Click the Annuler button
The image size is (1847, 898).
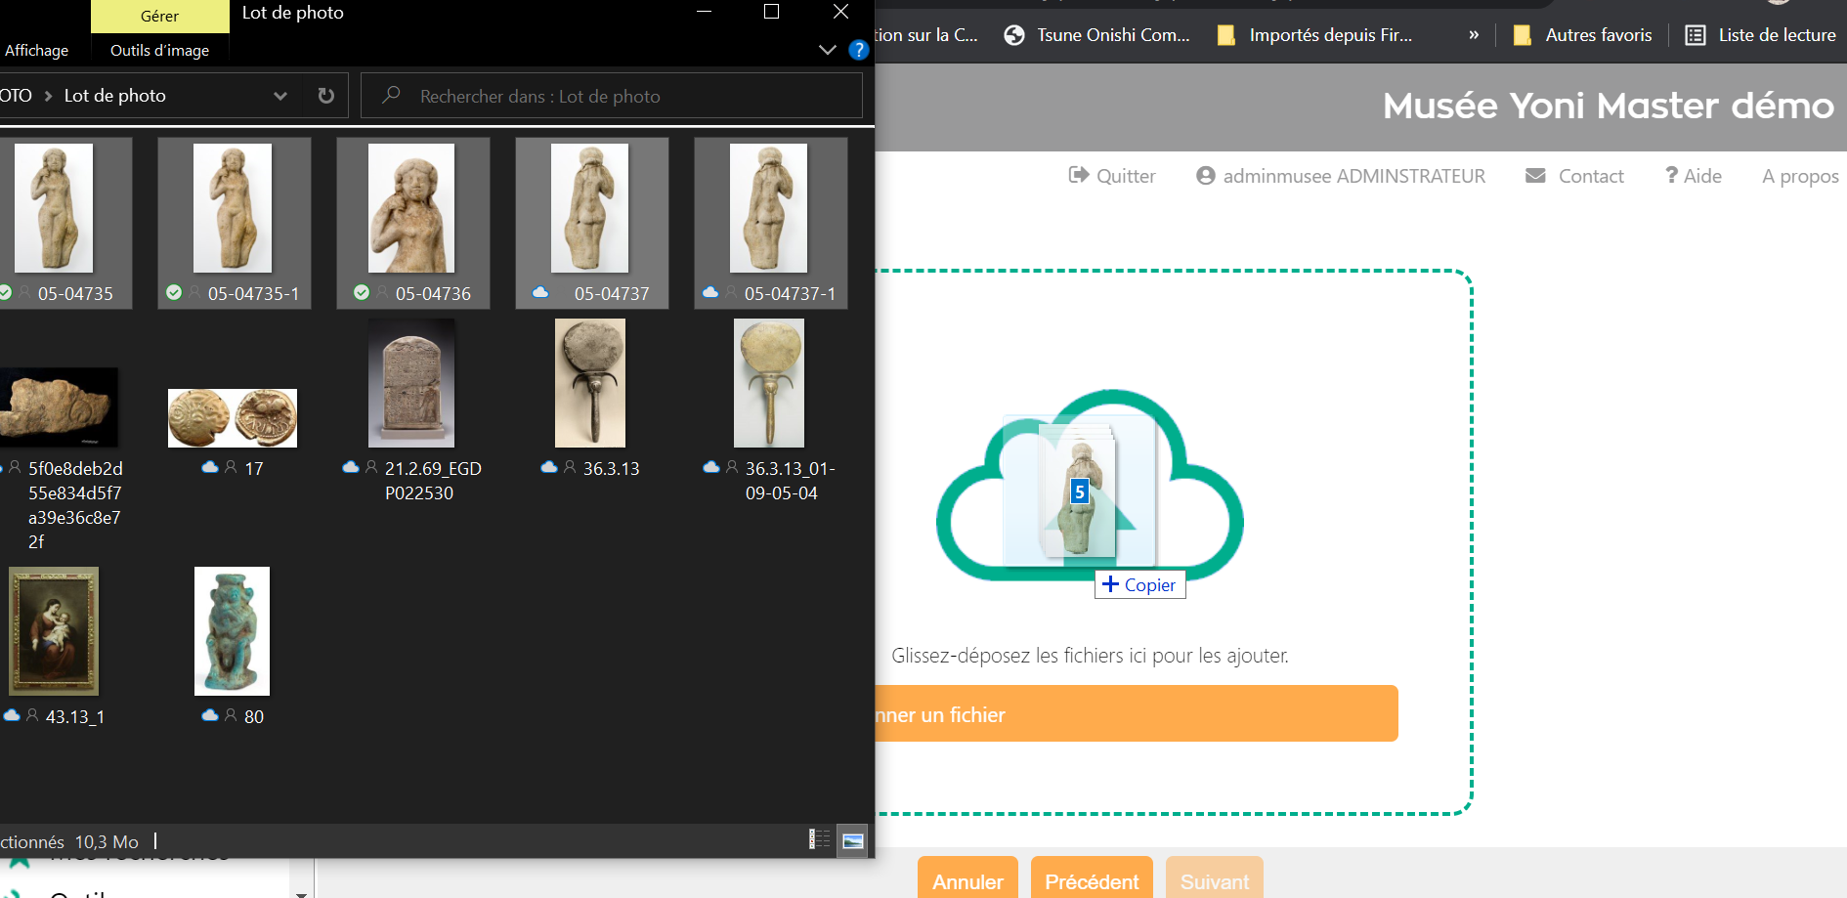click(966, 880)
